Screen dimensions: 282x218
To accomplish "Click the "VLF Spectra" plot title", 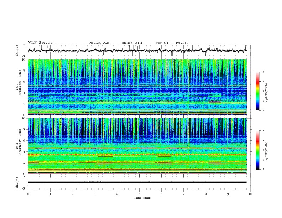I will tap(40, 43).
